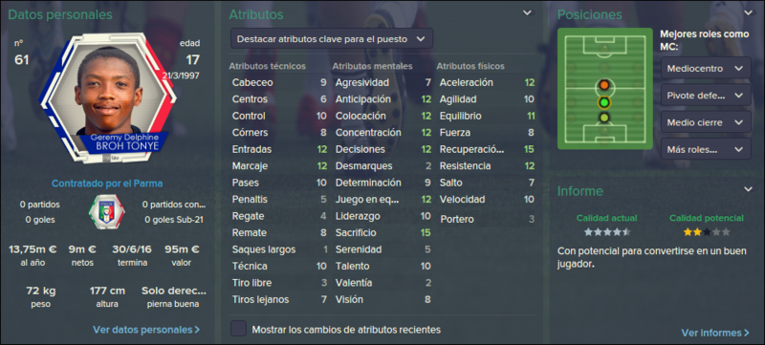Open the Mediocentro role dropdown
This screenshot has height=345, width=765.
point(706,68)
